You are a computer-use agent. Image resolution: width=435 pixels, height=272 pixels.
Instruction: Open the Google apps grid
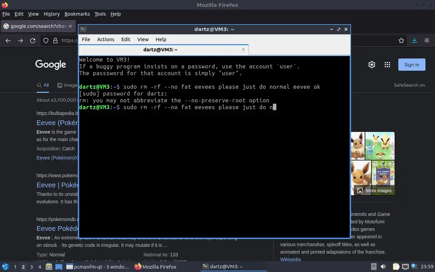pos(387,65)
